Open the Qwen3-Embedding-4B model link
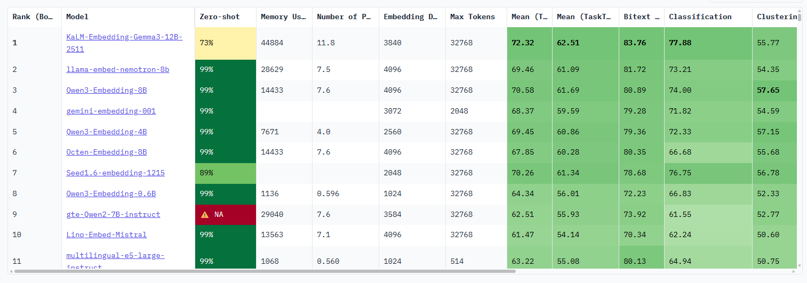This screenshot has width=807, height=283. click(x=107, y=132)
